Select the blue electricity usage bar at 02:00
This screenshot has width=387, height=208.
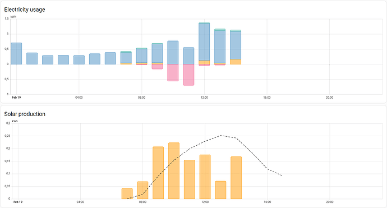[48, 60]
